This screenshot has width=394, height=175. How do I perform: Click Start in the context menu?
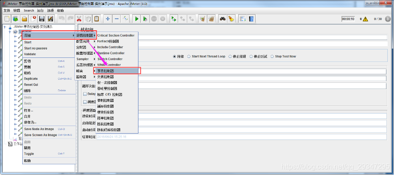[49, 42]
